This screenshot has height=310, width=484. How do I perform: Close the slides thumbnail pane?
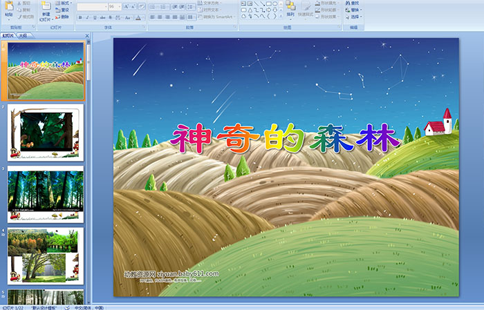pyautogui.click(x=87, y=36)
